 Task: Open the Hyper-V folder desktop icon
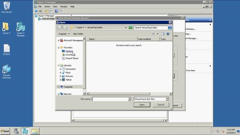[x=6, y=28]
